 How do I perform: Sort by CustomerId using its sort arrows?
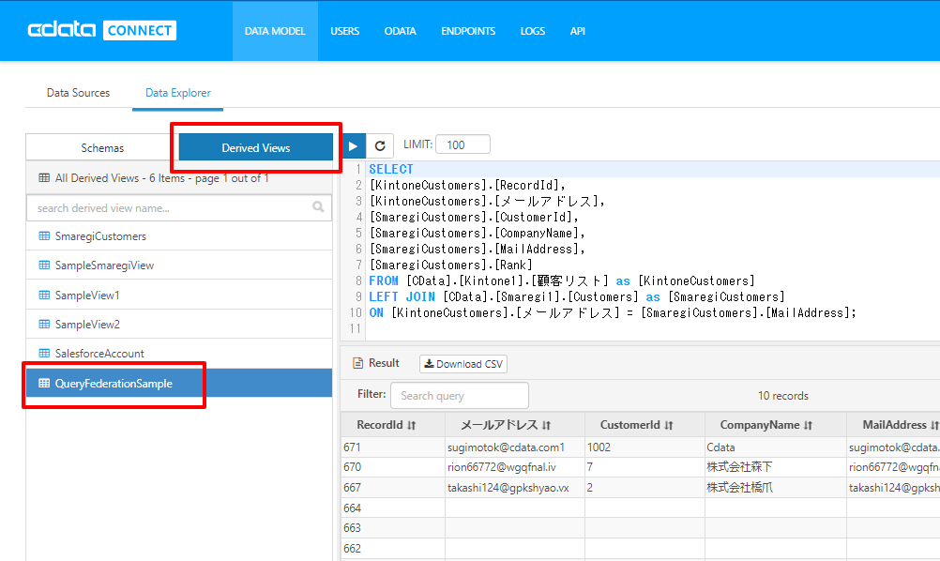(x=669, y=425)
